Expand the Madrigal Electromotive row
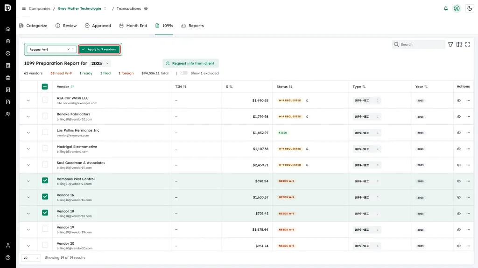The width and height of the screenshot is (478, 268). [x=28, y=149]
